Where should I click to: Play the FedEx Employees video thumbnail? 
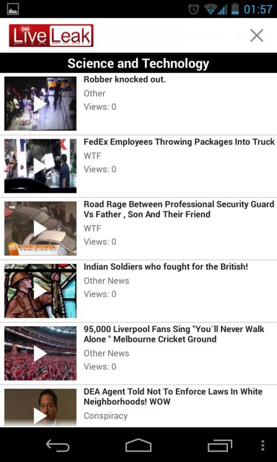click(40, 166)
